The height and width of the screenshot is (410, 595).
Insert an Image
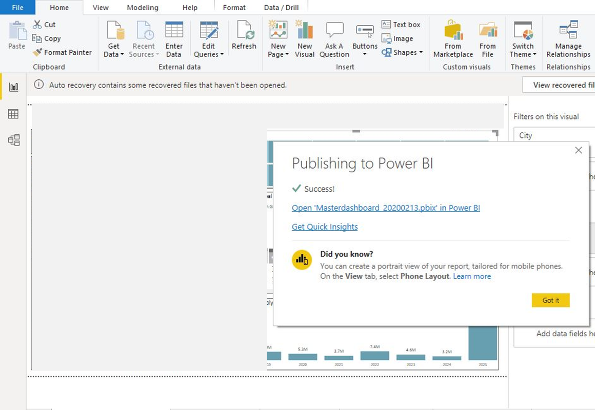[398, 38]
